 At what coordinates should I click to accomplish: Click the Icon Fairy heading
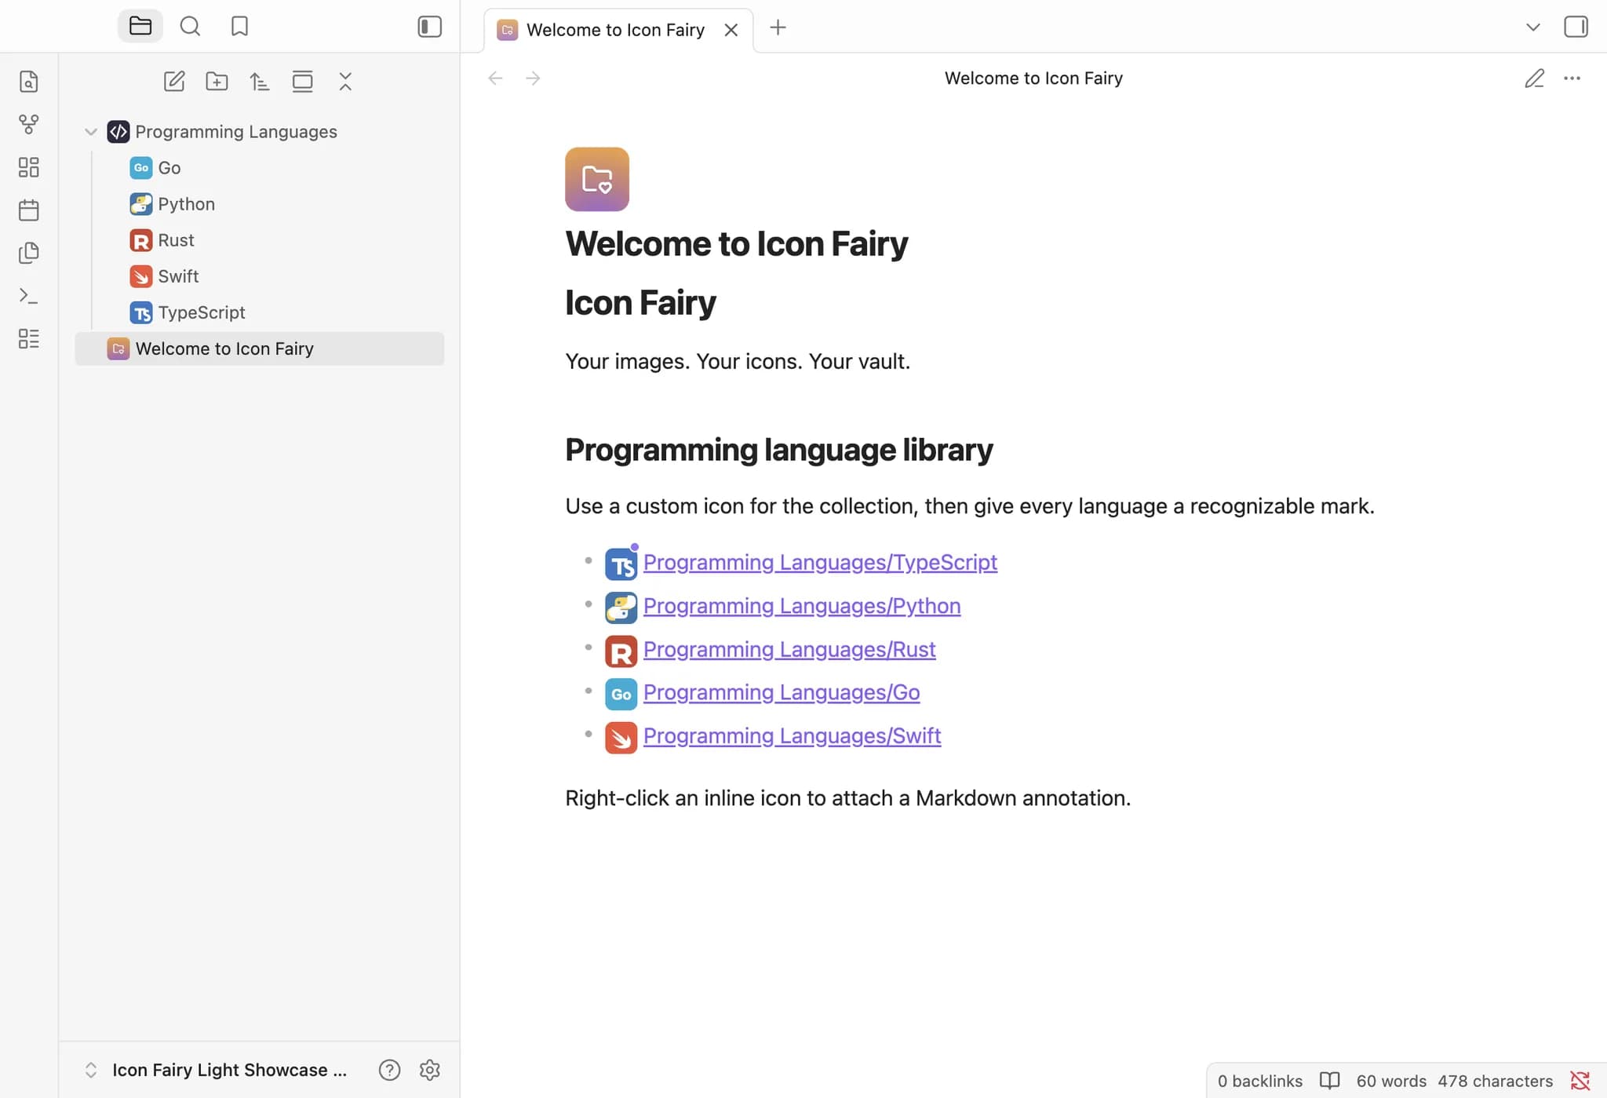click(640, 303)
